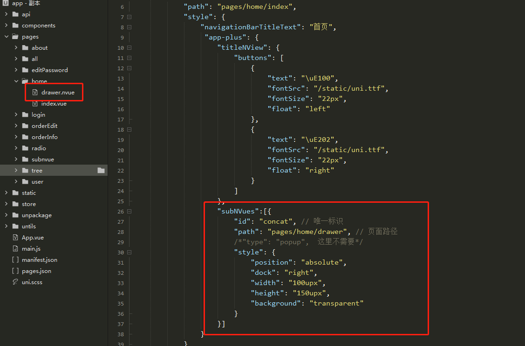Screen dimensions: 525x346
Task: Fold code block at line 8
Action: (x=129, y=27)
